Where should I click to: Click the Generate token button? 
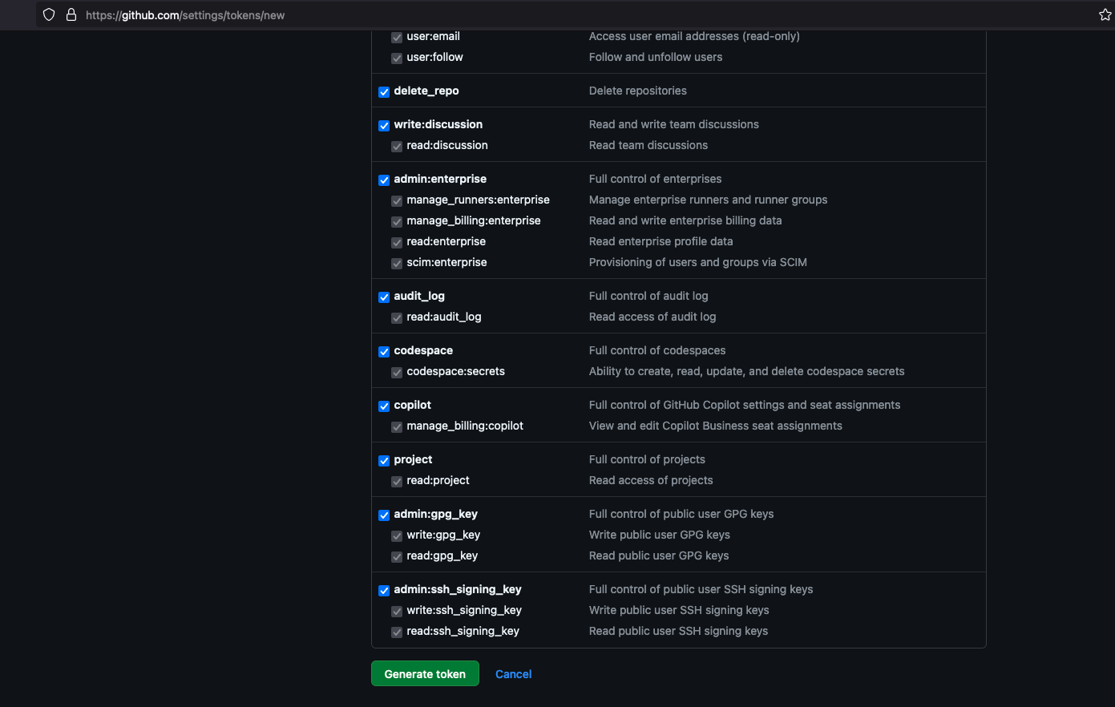click(x=425, y=673)
